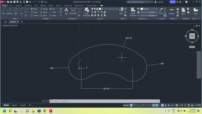Viewport: 202px width, 114px height.
Task: Open Layer Properties manager
Action: tap(87, 11)
